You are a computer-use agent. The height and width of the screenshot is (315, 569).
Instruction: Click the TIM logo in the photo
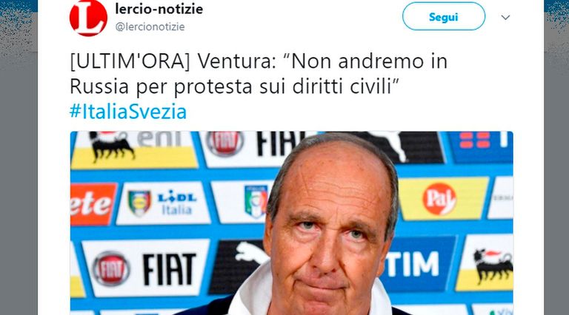click(413, 264)
